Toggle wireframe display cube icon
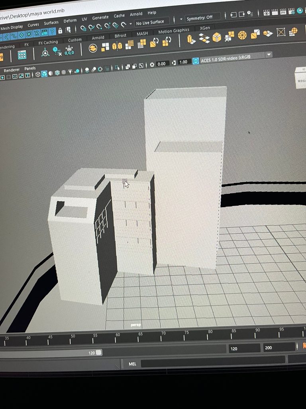 pyautogui.click(x=38, y=75)
